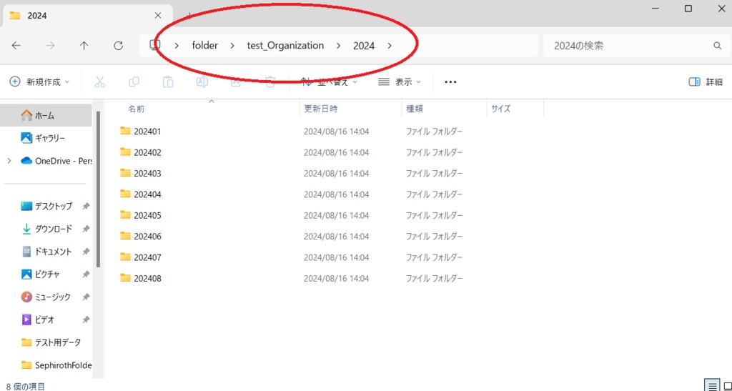Expand the OneDrive tree node
Image resolution: width=732 pixels, height=391 pixels.
click(9, 161)
